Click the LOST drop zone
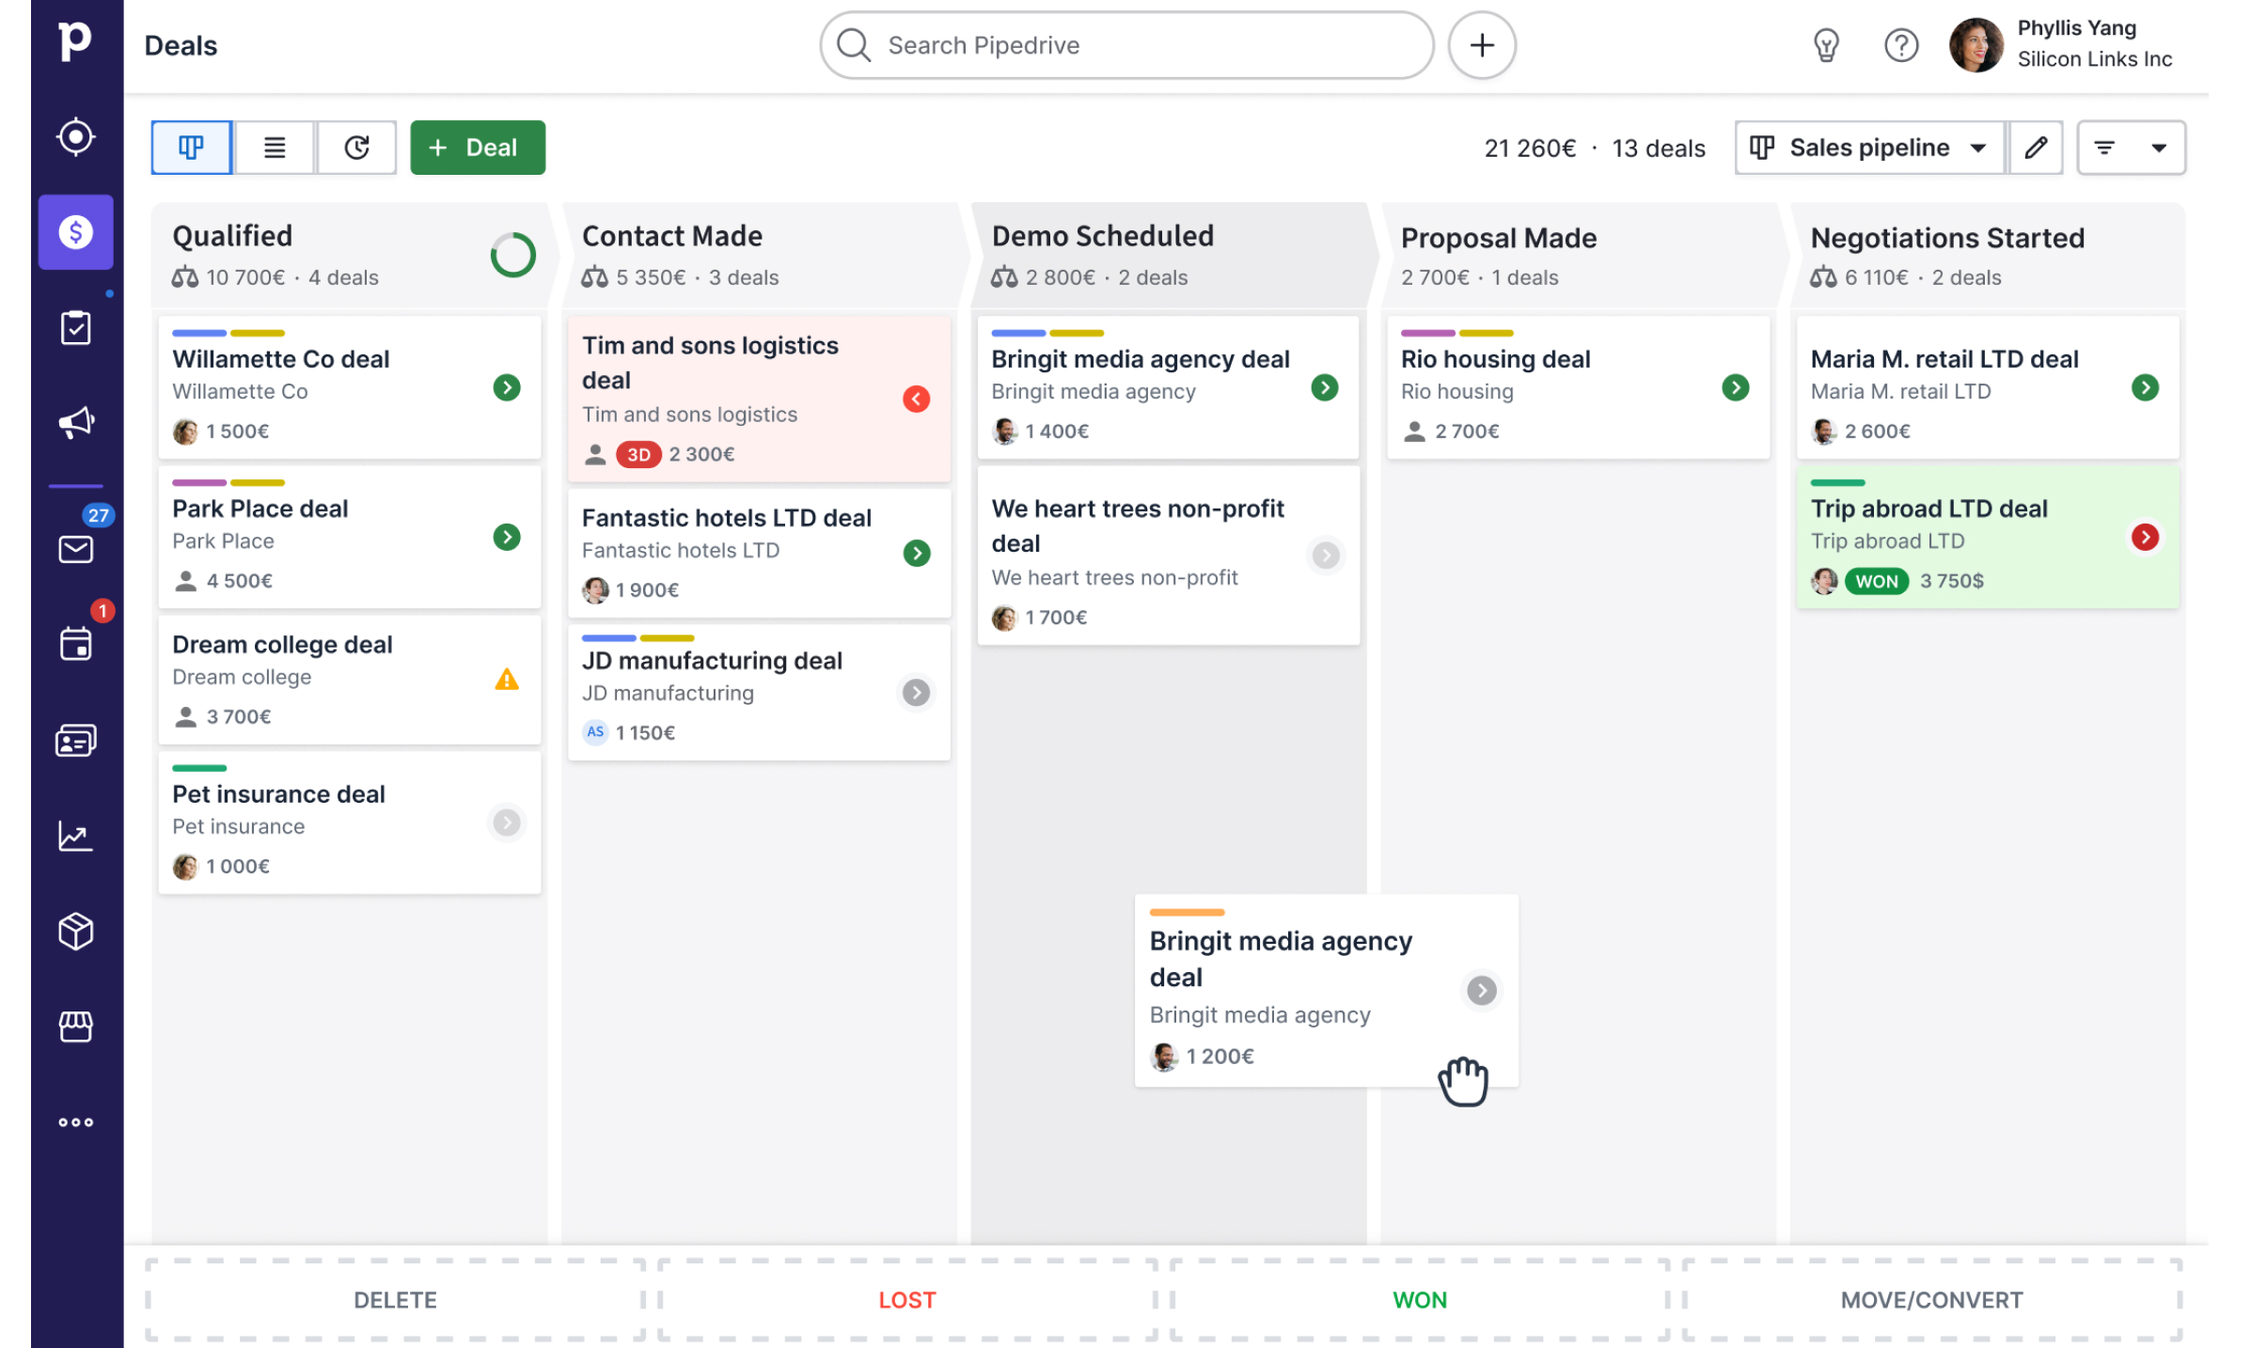The image size is (2251, 1348). [x=907, y=1300]
